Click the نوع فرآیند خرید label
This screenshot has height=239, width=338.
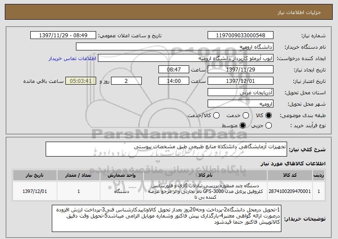tap(308, 125)
